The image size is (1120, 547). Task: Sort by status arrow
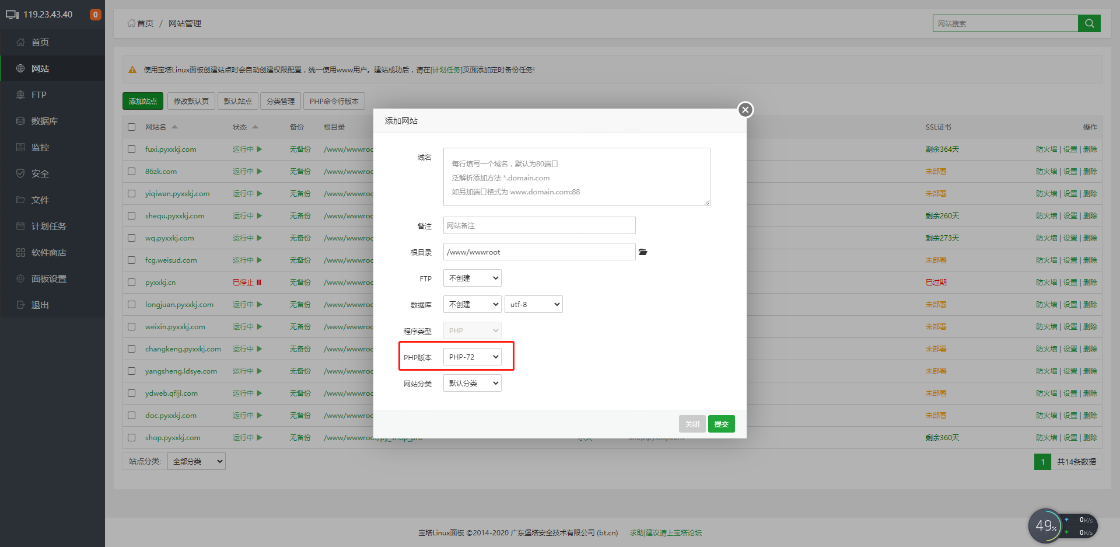255,127
